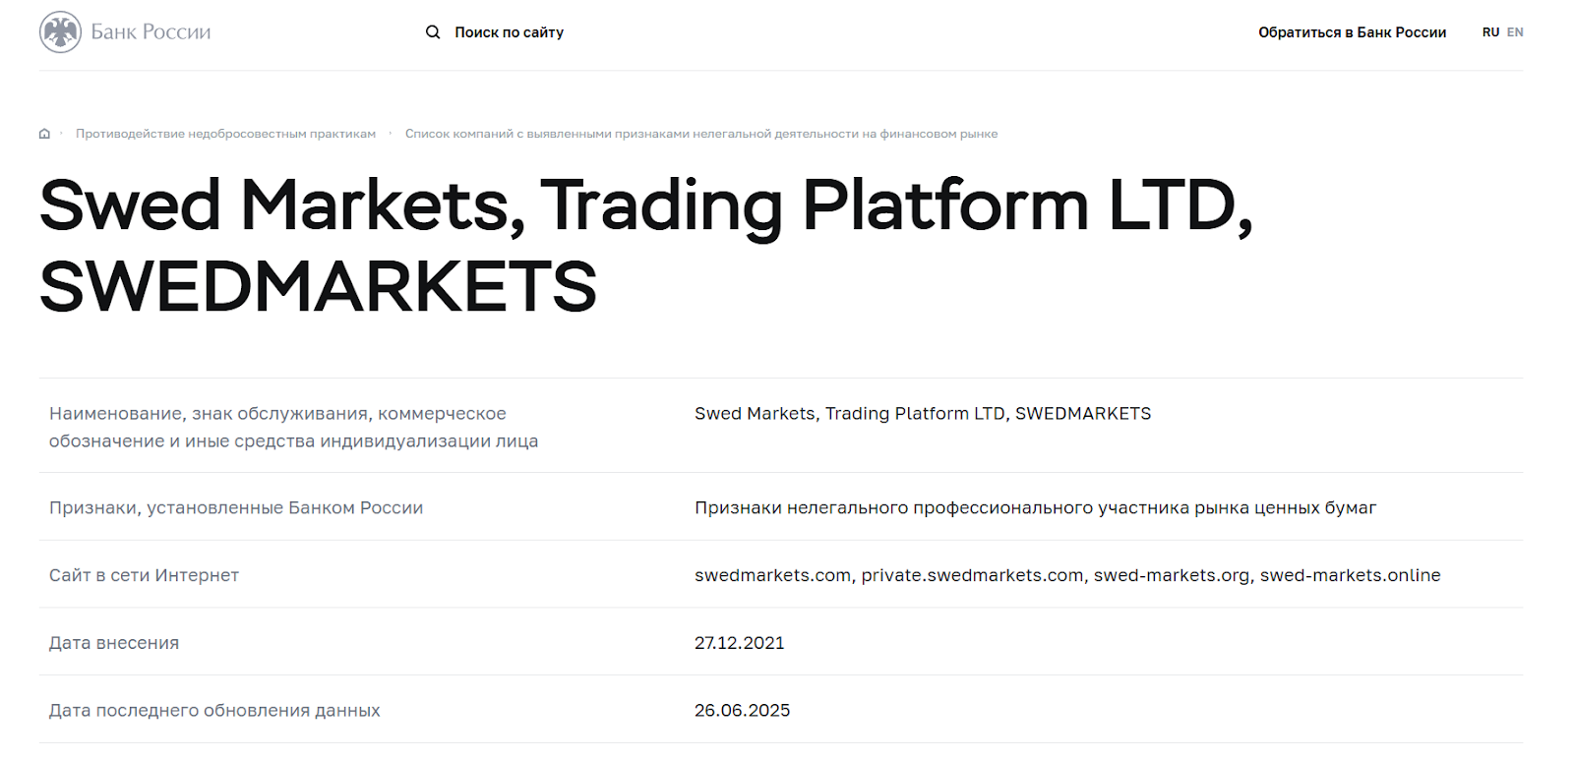Click the 'Признаки, установленные Банком России' row label
The width and height of the screenshot is (1574, 760).
click(236, 507)
